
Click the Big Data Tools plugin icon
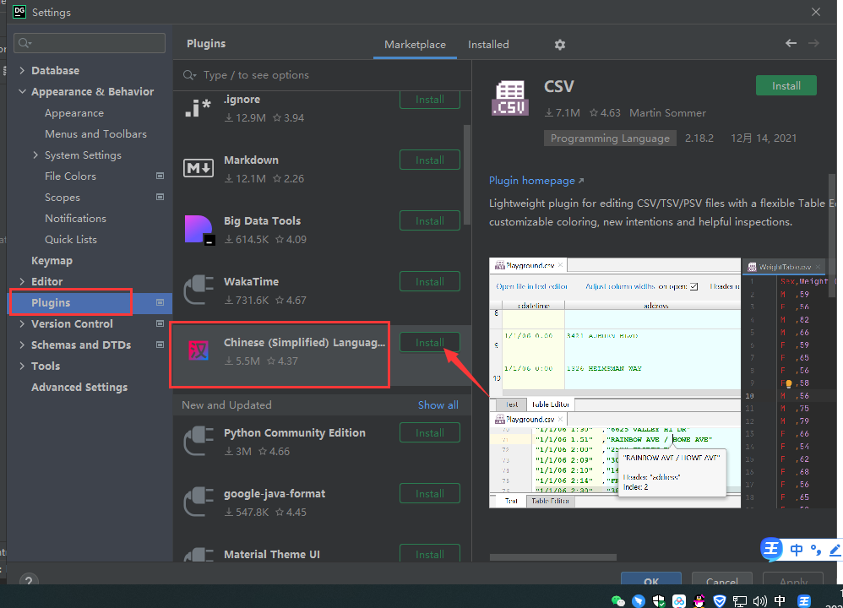(199, 230)
